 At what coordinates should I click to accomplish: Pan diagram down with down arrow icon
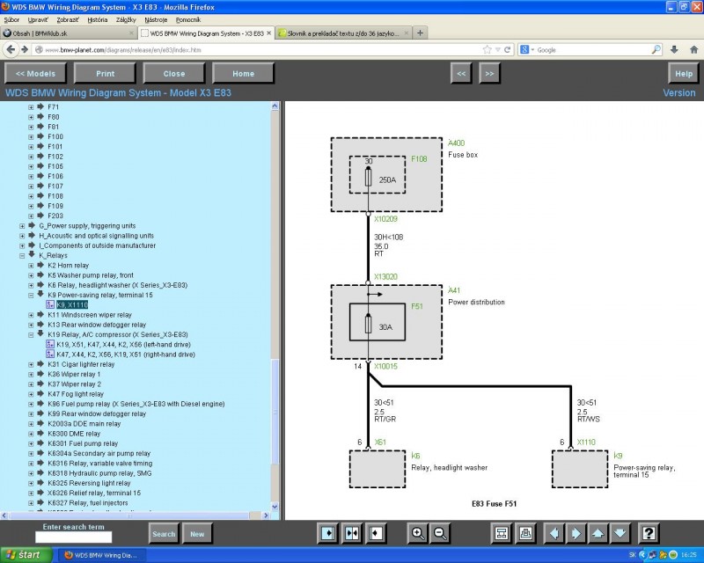click(x=620, y=533)
